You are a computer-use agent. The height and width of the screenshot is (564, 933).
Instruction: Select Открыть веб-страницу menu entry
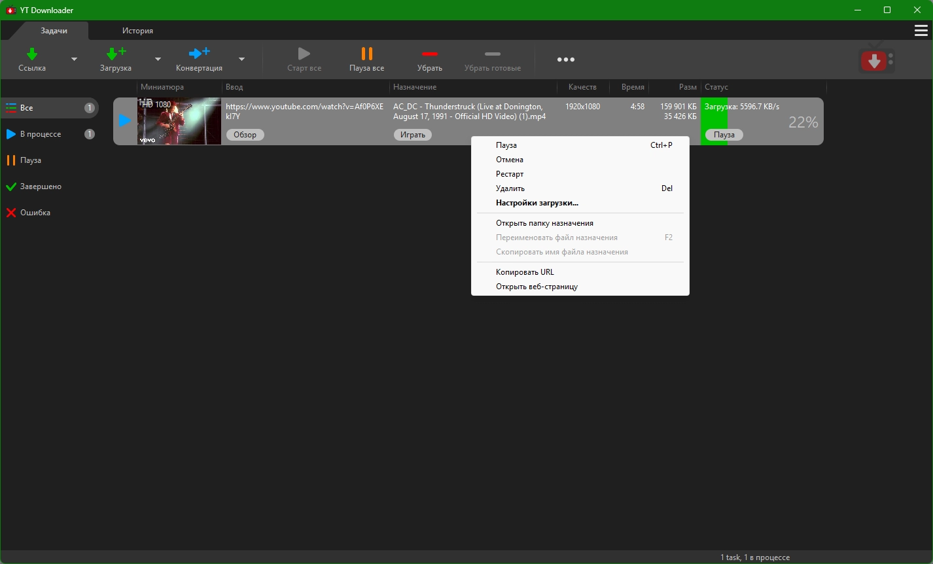pos(580,287)
